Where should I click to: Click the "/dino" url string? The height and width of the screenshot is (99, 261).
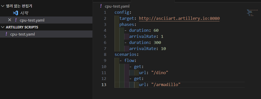(160, 73)
